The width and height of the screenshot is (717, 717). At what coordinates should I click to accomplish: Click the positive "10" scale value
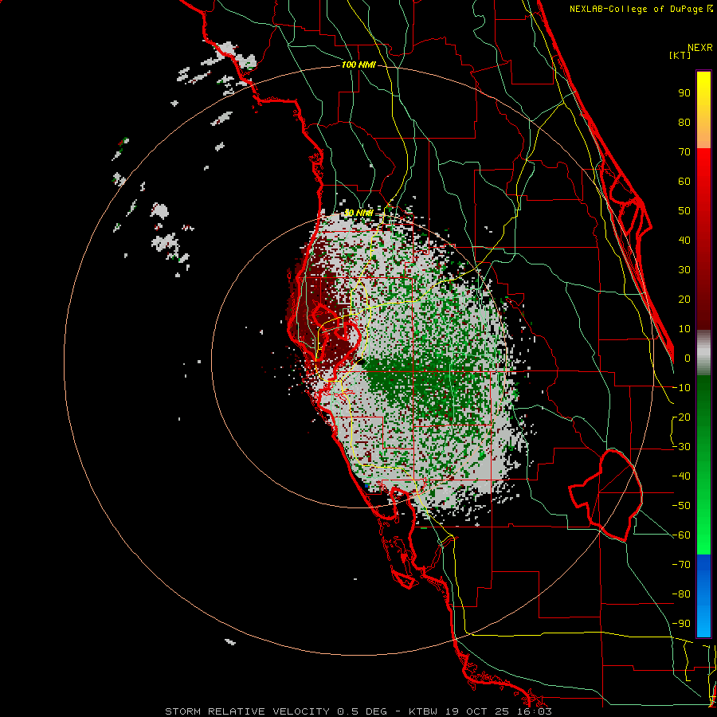pyautogui.click(x=684, y=329)
